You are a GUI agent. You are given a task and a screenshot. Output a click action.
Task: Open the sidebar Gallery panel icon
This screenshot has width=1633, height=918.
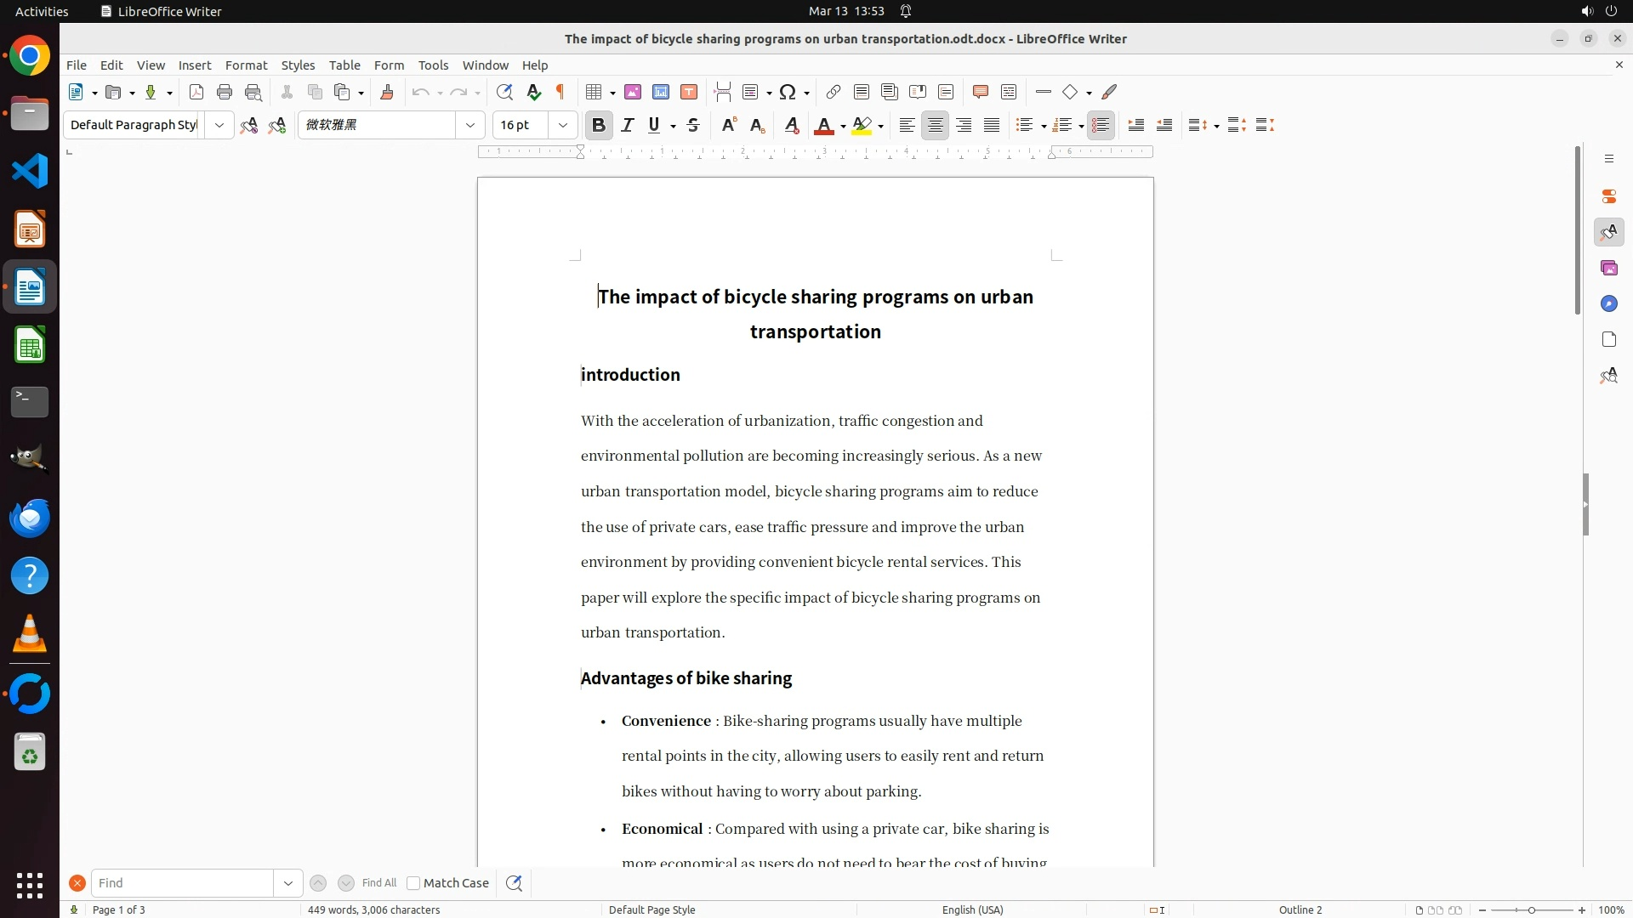pos(1608,269)
